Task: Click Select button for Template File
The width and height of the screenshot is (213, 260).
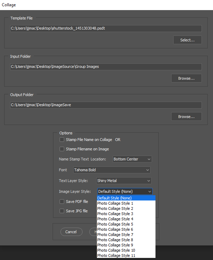Action: (x=188, y=40)
